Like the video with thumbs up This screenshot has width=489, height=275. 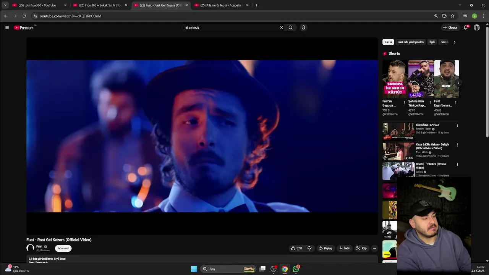296,248
